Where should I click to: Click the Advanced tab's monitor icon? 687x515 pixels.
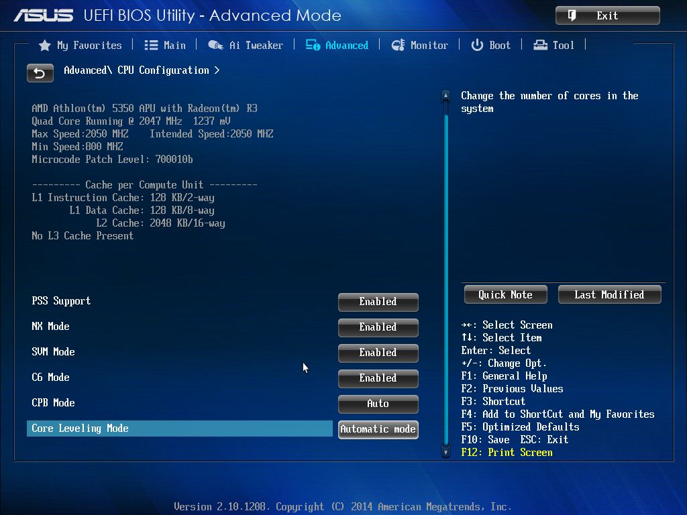pyautogui.click(x=313, y=45)
